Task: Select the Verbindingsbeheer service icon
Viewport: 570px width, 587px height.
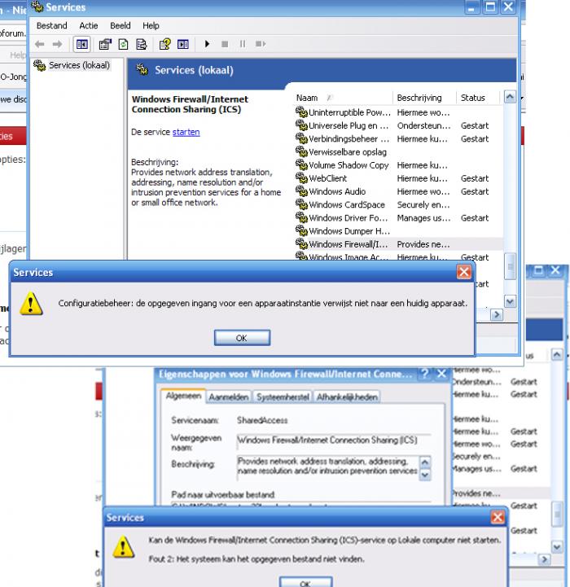Action: click(x=301, y=138)
